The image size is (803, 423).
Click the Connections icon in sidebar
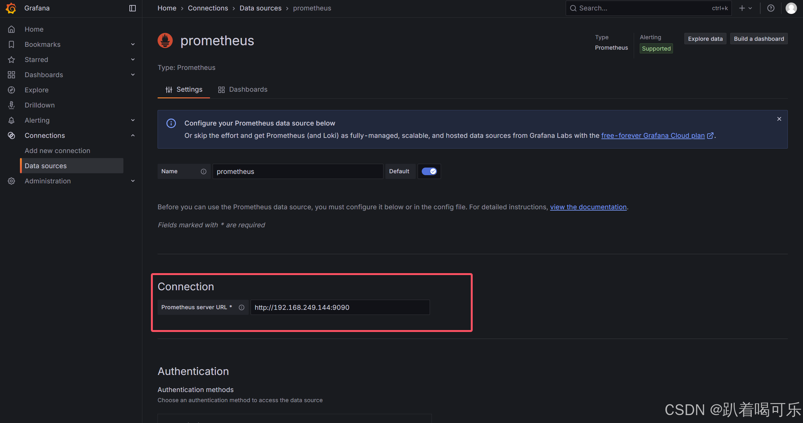pyautogui.click(x=11, y=135)
